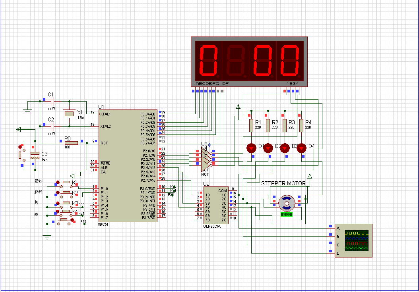Click the stepper motor 0.00 angle readout
419x292 pixels.
click(287, 214)
